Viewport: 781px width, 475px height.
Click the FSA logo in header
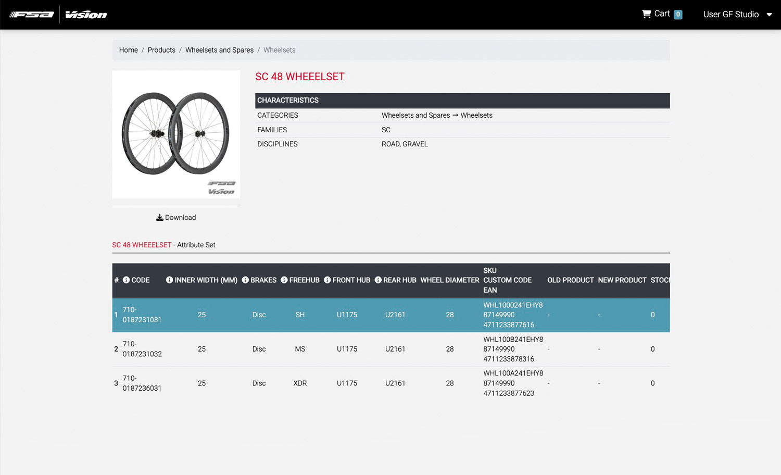click(32, 15)
